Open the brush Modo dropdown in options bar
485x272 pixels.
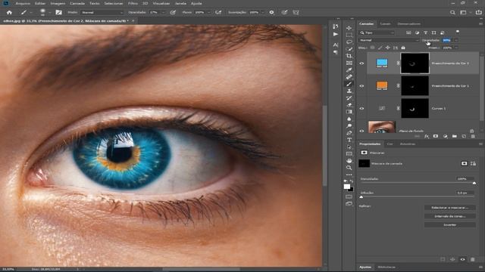click(102, 12)
